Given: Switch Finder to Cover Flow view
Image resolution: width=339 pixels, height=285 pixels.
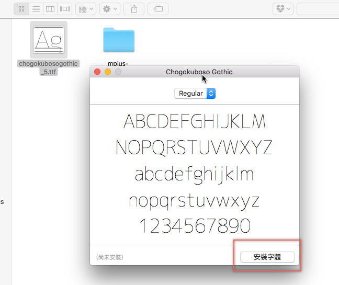Looking at the screenshot, I should point(65,9).
